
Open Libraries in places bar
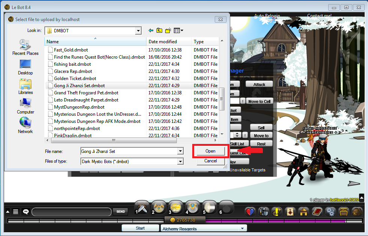pyautogui.click(x=26, y=87)
